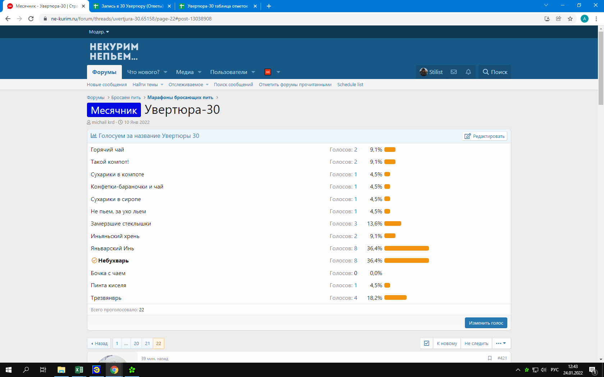This screenshot has height=377, width=604.
Task: Click the ICQ flower icon in taskbar
Action: click(132, 370)
